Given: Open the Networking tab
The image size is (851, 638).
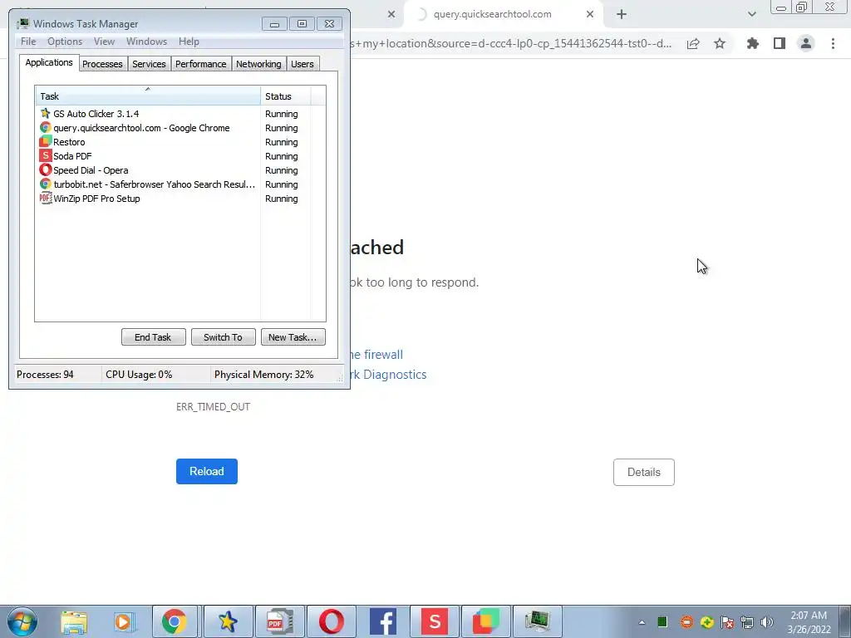Looking at the screenshot, I should (258, 64).
